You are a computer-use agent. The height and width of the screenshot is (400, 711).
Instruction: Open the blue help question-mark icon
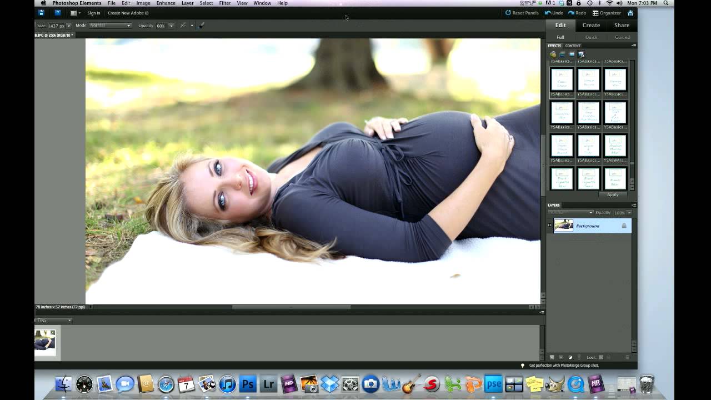click(57, 13)
